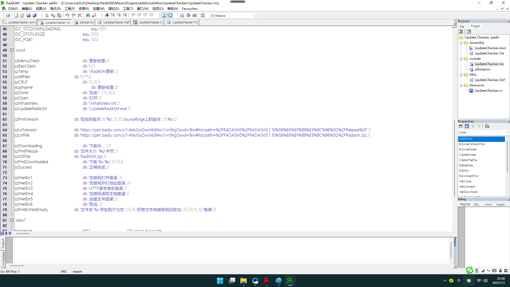Image resolution: width=510 pixels, height=287 pixels.
Task: Select the FPU tab in Debug panel
Action: 477,205
